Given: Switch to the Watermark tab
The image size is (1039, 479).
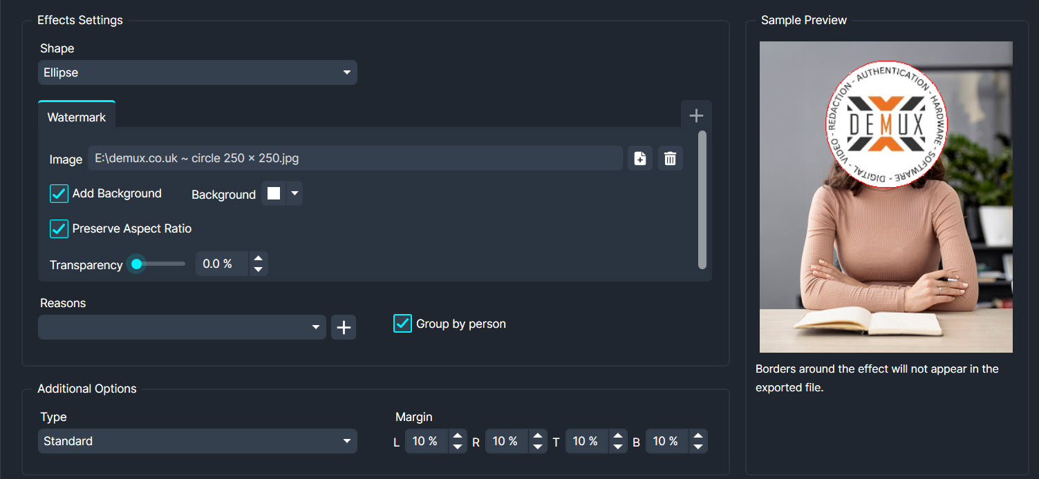Looking at the screenshot, I should (x=76, y=117).
